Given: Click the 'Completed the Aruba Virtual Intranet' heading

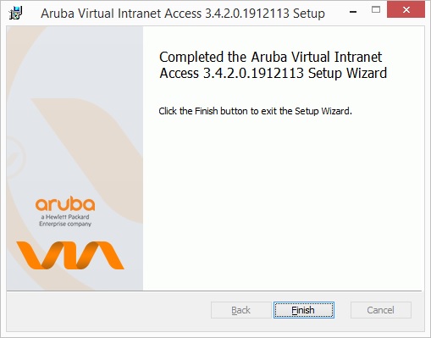Looking at the screenshot, I should coord(270,57).
